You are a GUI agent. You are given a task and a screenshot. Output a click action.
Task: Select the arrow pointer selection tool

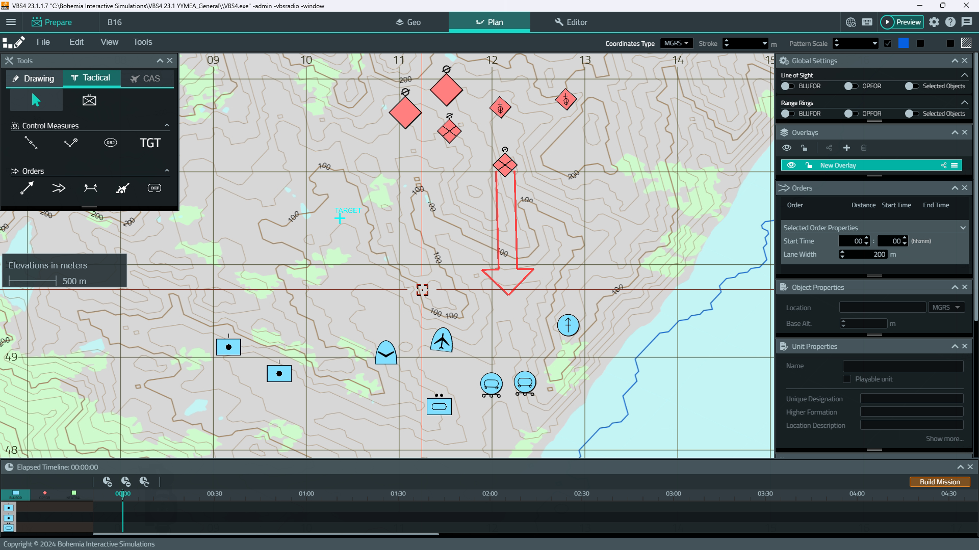(36, 100)
